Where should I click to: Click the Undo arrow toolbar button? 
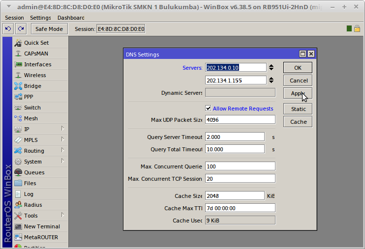pos(8,29)
